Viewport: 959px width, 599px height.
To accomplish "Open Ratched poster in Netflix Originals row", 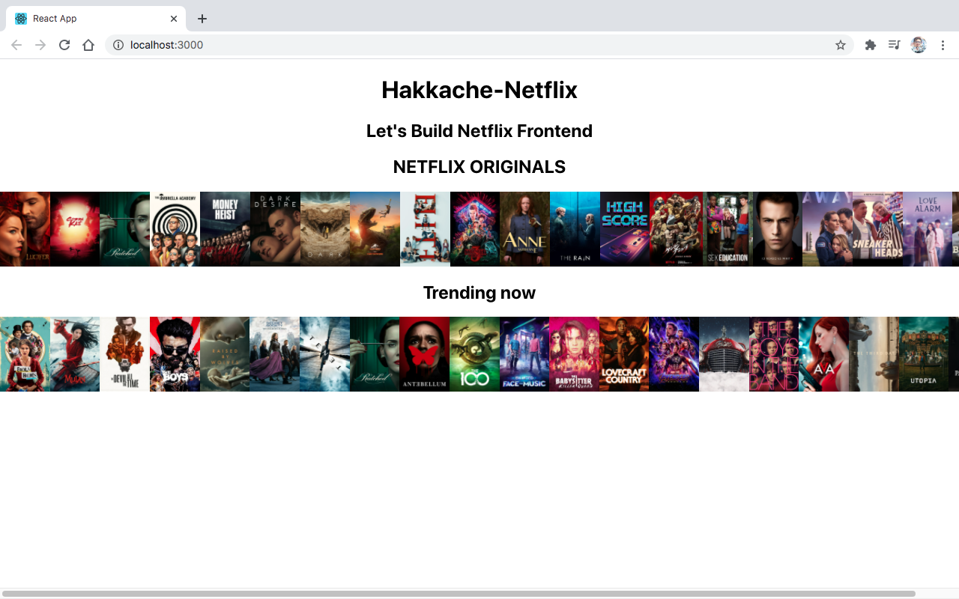I will pyautogui.click(x=125, y=229).
